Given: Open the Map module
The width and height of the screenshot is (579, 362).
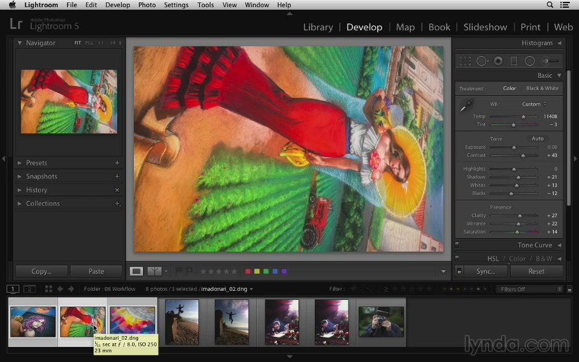Looking at the screenshot, I should click(x=405, y=27).
